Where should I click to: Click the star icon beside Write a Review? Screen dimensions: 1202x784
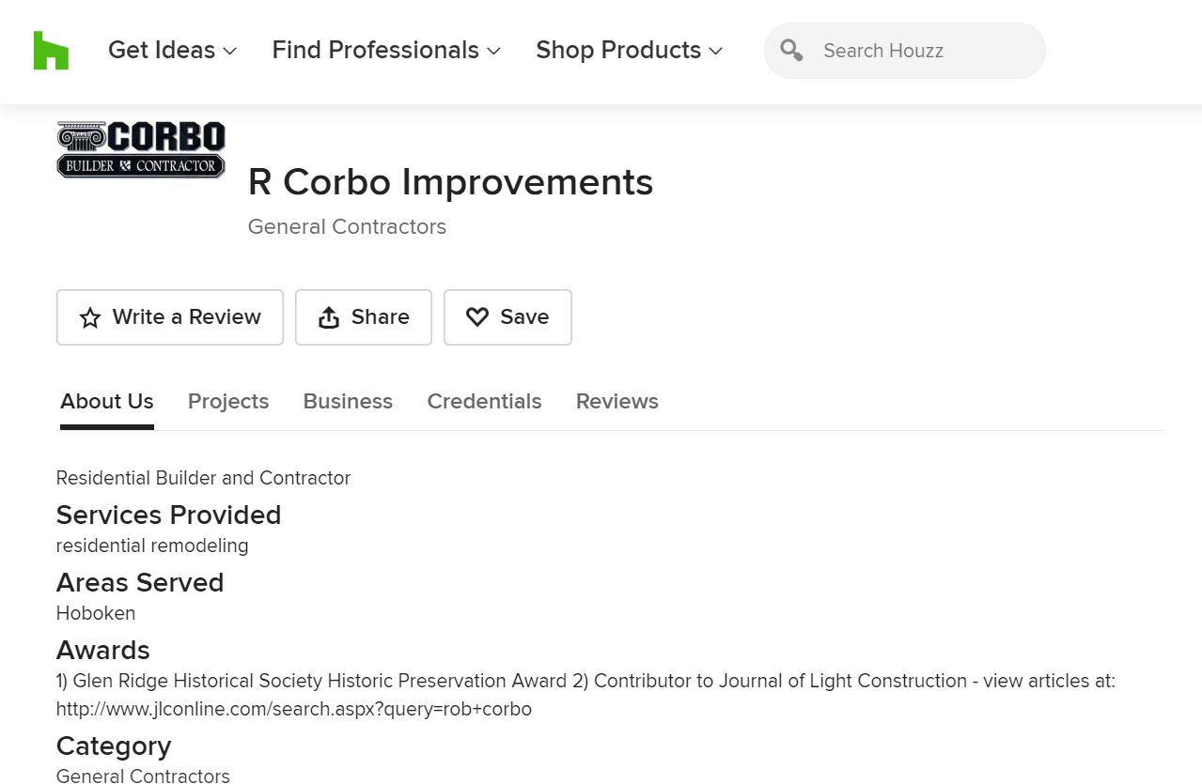(x=90, y=318)
